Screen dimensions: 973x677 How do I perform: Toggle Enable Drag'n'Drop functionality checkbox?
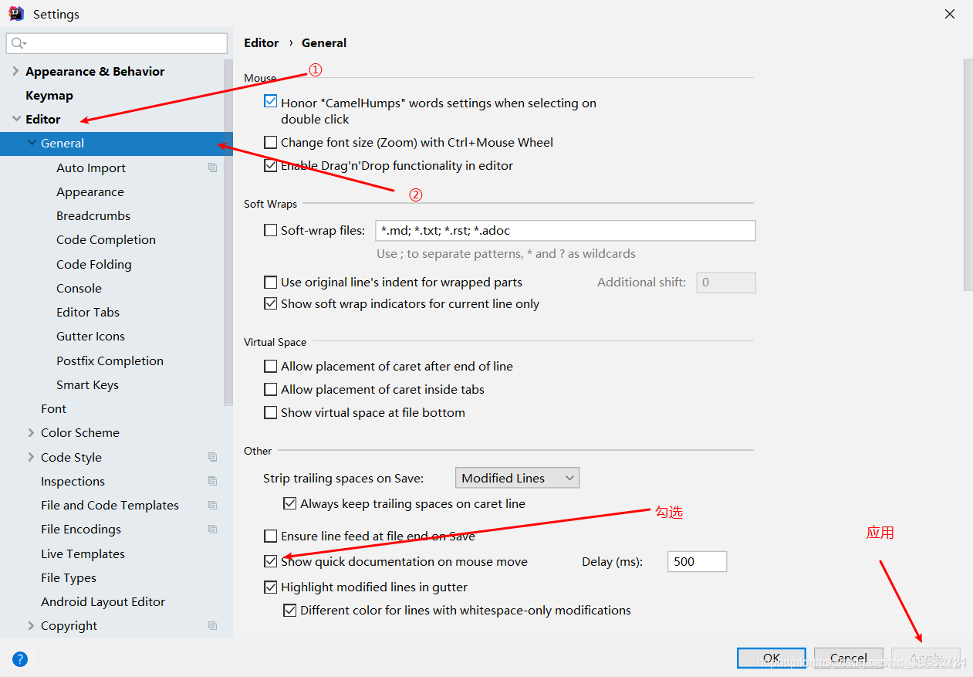point(270,165)
